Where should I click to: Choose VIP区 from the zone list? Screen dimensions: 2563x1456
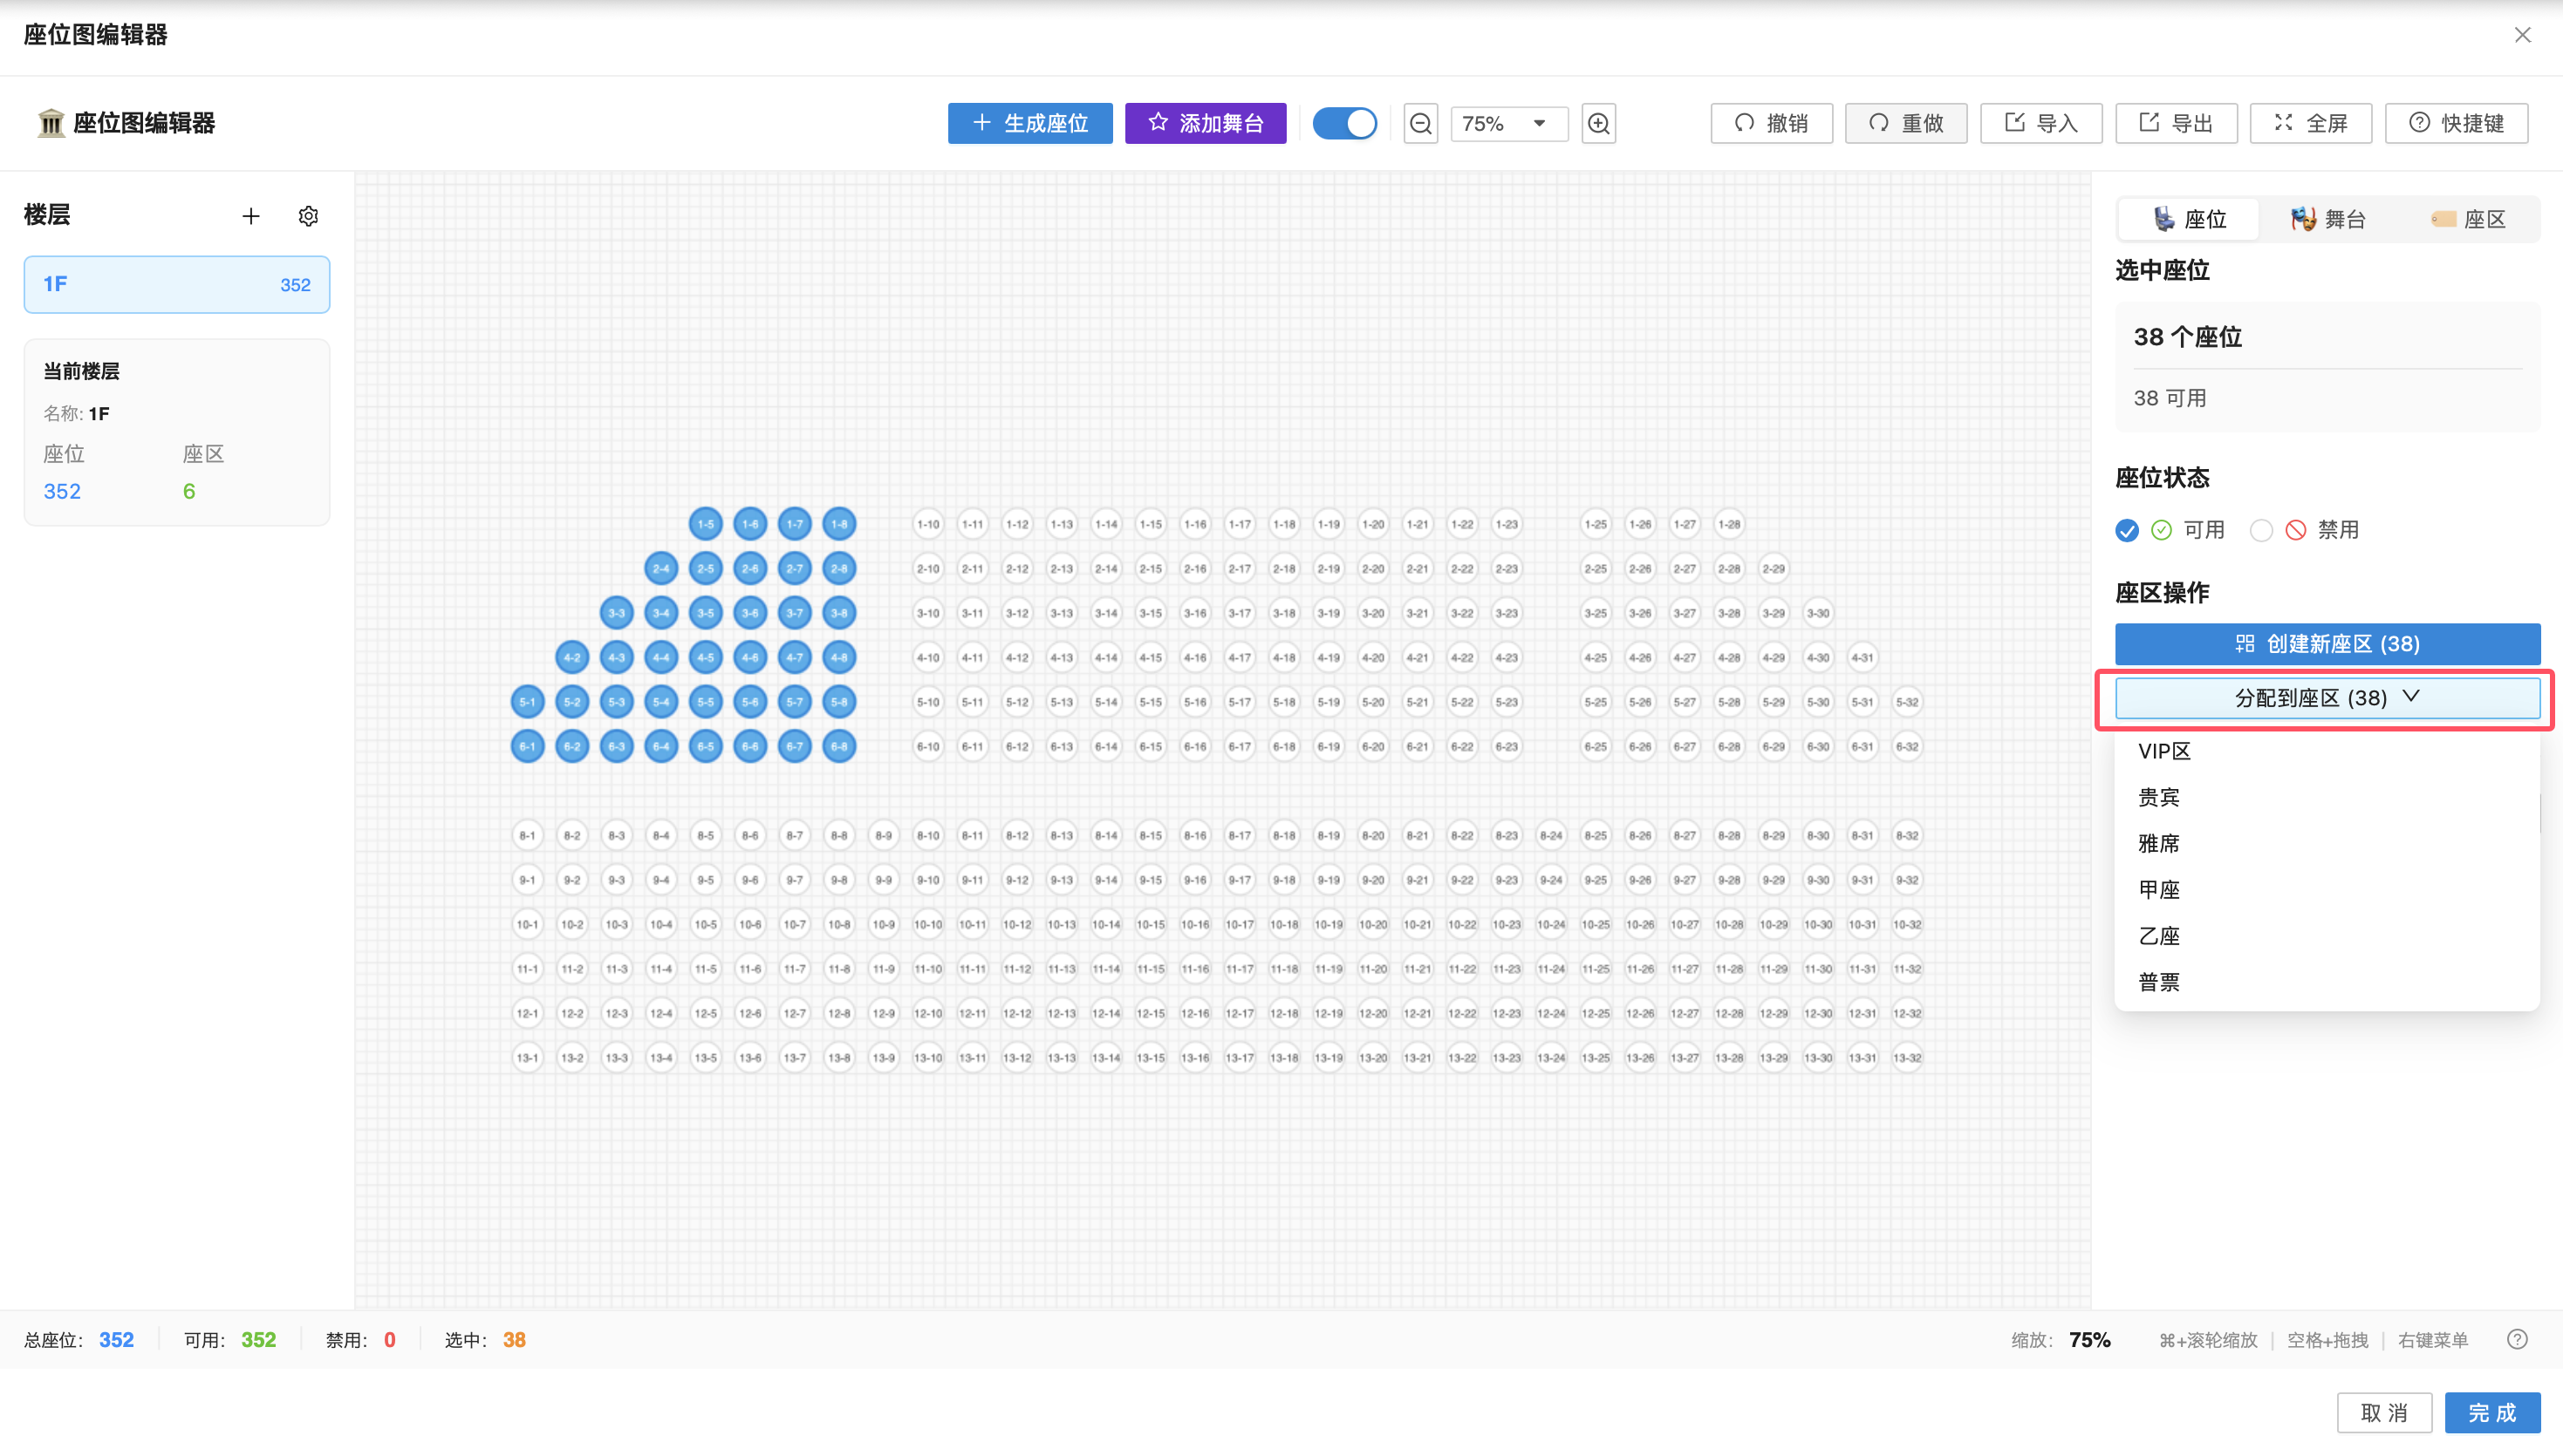[2165, 751]
